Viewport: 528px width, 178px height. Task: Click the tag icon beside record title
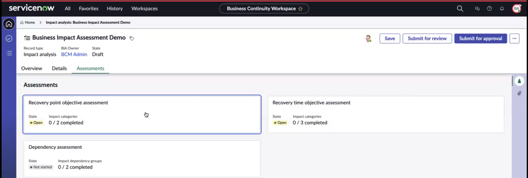pos(132,38)
